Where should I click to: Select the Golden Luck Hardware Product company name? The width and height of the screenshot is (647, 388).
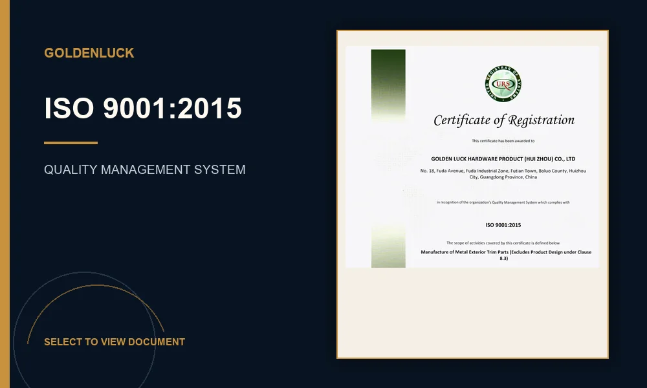[x=503, y=158]
